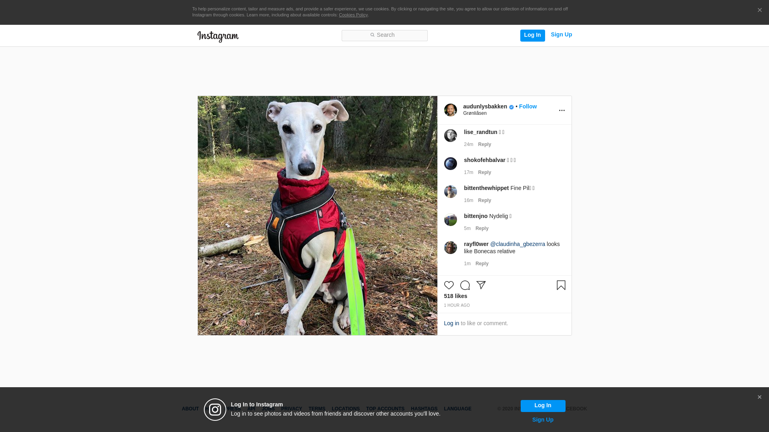The image size is (769, 432).
Task: Open lise_randtun username link
Action: pos(481,132)
